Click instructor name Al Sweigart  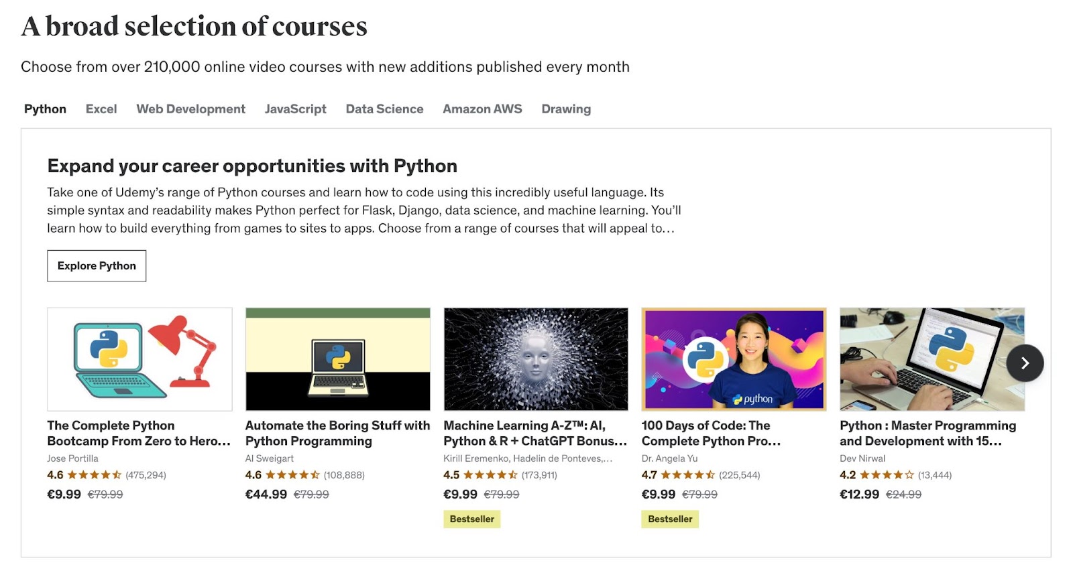[269, 458]
